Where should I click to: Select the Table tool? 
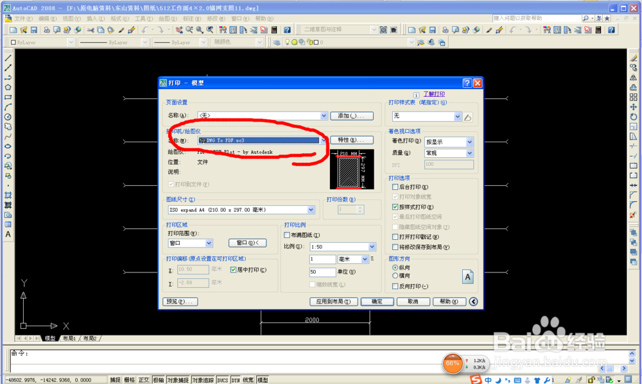click(8, 224)
